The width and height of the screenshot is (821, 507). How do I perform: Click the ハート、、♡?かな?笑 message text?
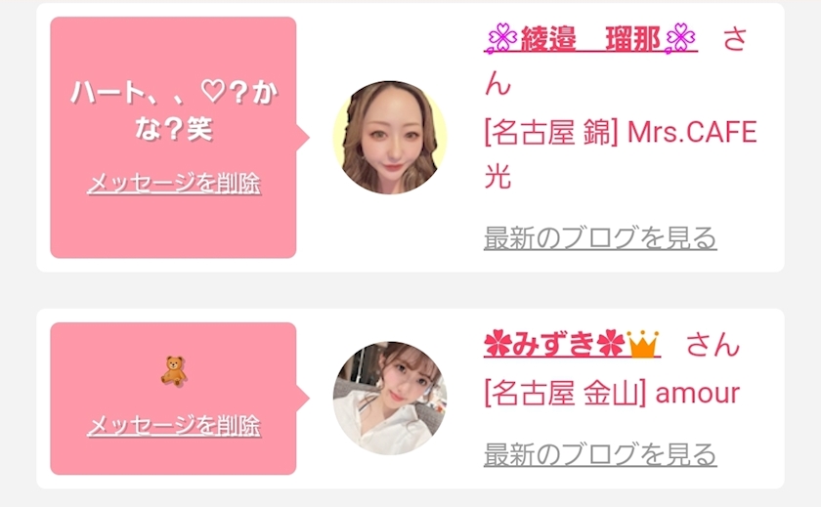click(x=174, y=110)
